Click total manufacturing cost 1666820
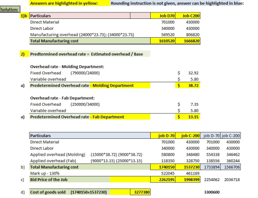 (188, 41)
